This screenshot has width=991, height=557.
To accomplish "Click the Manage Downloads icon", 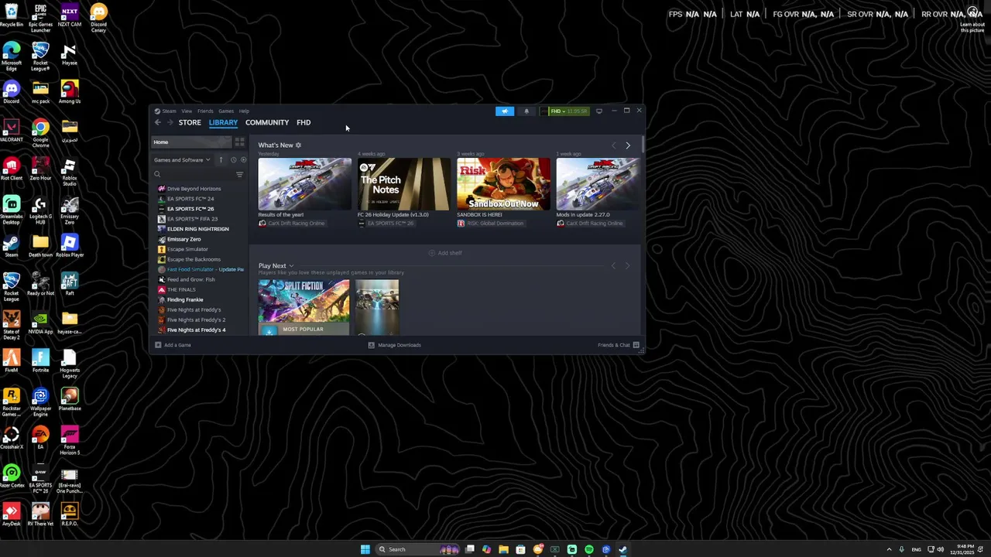I will click(x=371, y=345).
